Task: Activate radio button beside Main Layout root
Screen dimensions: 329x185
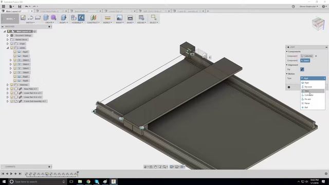Action: pyautogui.click(x=35, y=31)
